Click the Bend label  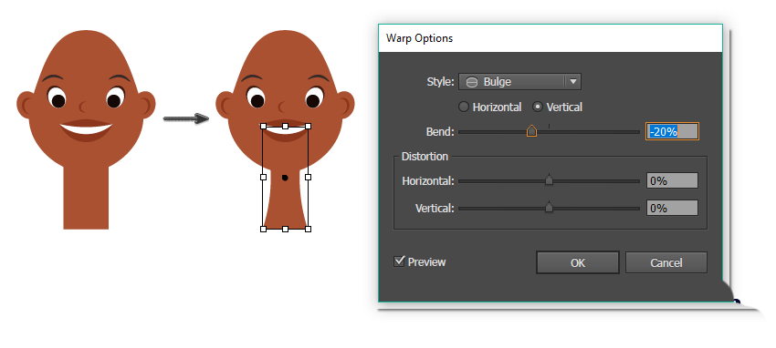coord(440,132)
